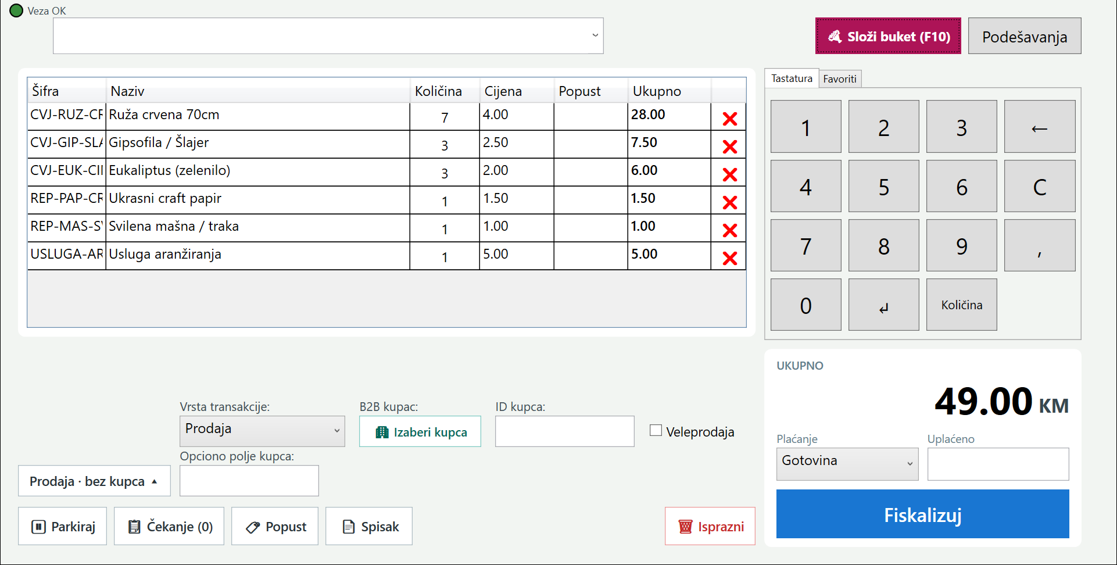Open the Čekanje (0) list
Screen dimensions: 1117x565
tap(169, 526)
